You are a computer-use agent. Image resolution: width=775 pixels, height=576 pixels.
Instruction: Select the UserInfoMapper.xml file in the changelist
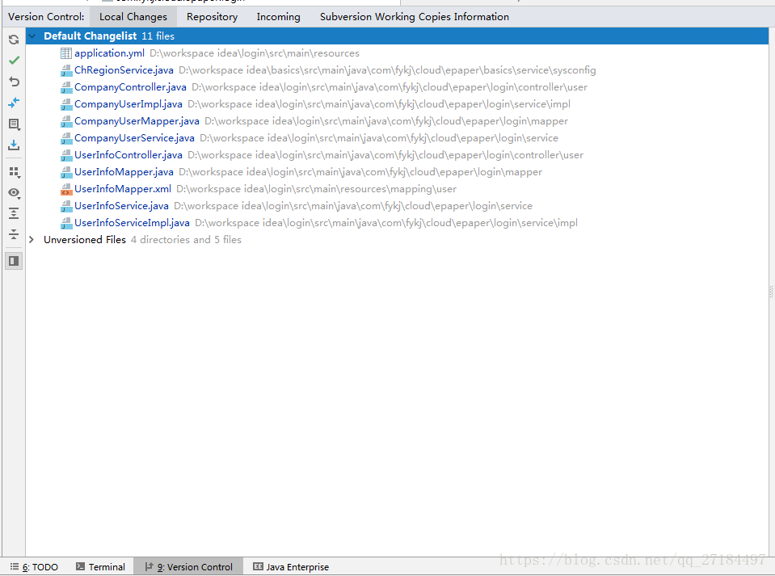pos(122,188)
